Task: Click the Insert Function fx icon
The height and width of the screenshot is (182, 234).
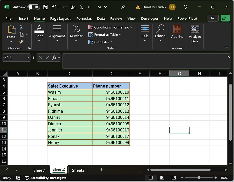Action: [54, 57]
